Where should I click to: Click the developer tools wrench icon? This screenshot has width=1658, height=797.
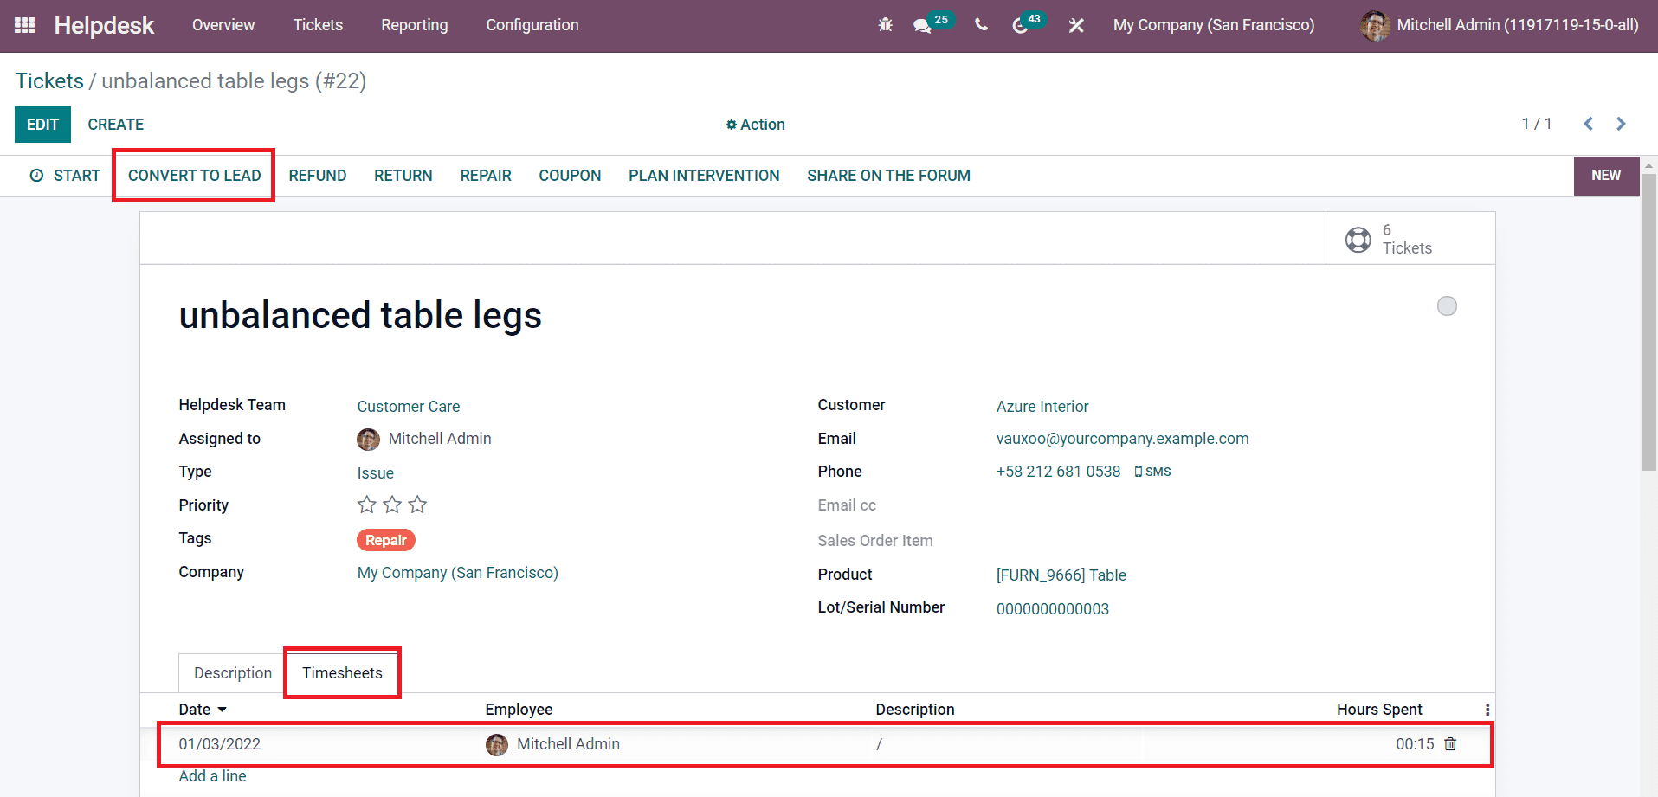point(1075,25)
